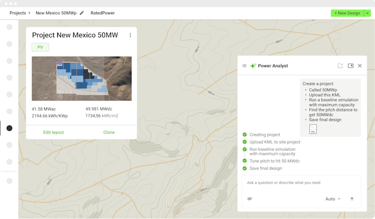The height and width of the screenshot is (219, 375).
Task: Click the Tune pitch to hit 50 MWdc step
Action: pyautogui.click(x=275, y=161)
